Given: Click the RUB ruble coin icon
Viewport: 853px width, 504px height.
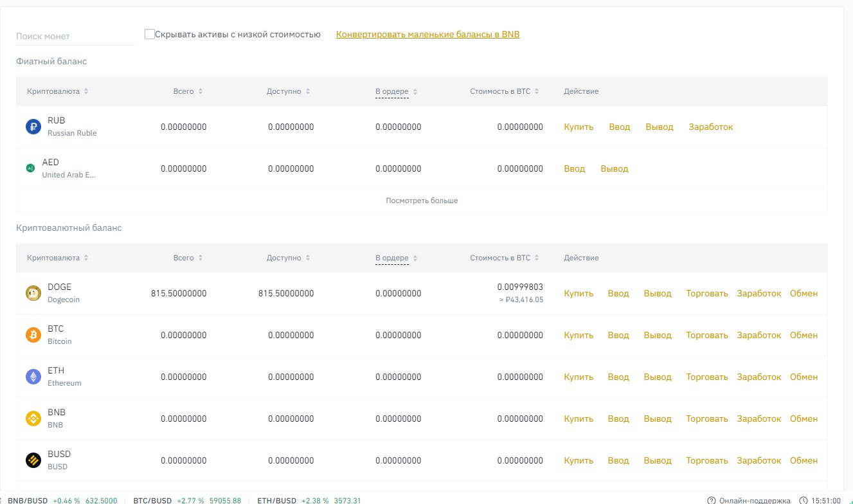Looking at the screenshot, I should click(x=33, y=127).
